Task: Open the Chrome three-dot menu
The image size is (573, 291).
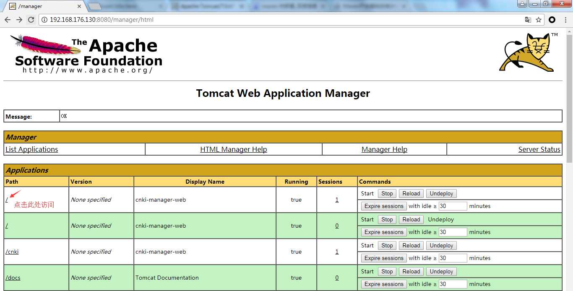Action: pyautogui.click(x=565, y=20)
